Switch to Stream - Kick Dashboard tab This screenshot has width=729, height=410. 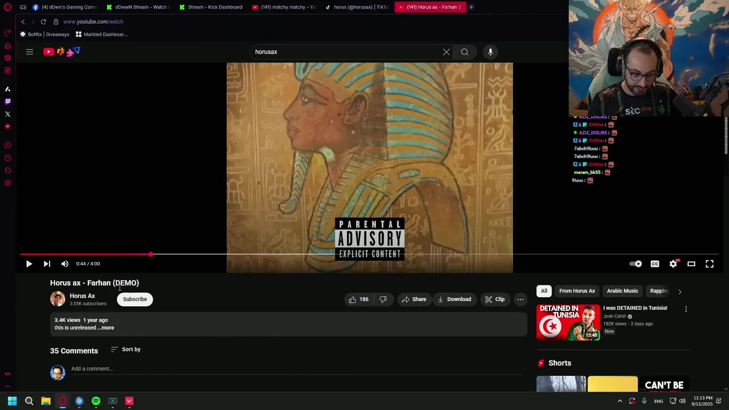click(211, 7)
